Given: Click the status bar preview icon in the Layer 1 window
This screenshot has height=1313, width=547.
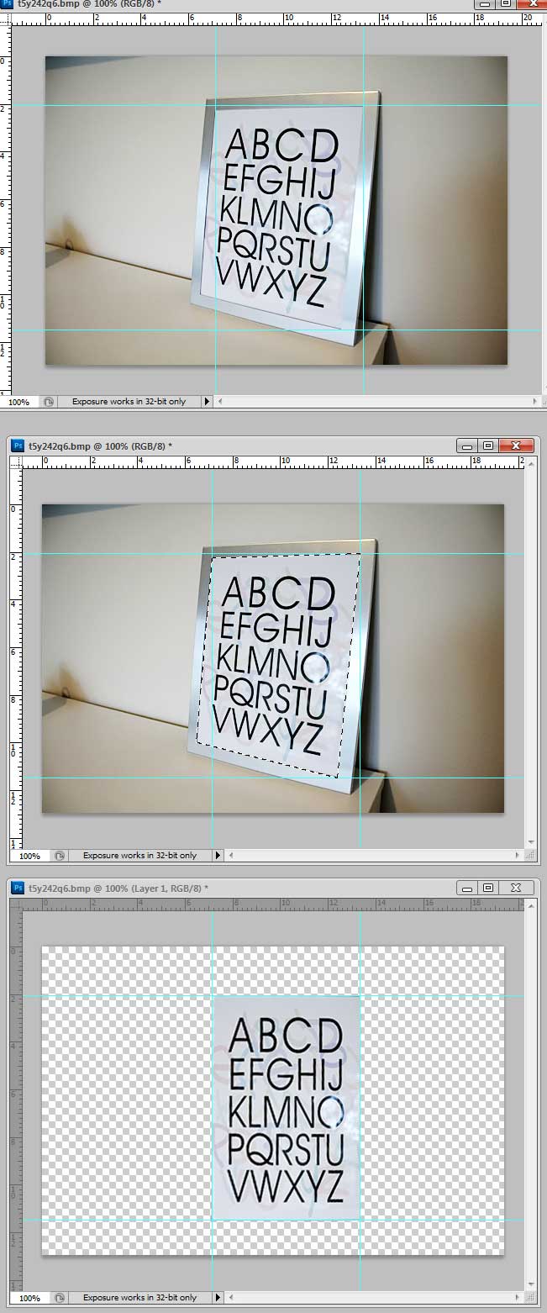Looking at the screenshot, I should pos(60,1298).
